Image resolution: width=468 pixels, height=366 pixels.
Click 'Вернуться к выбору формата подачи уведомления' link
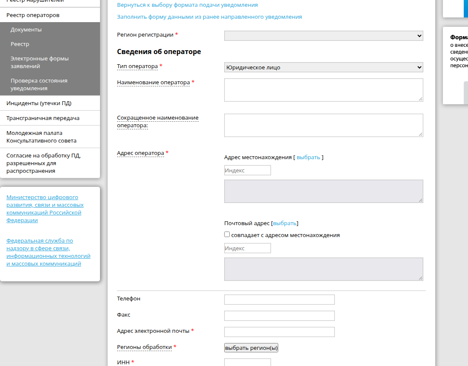click(188, 5)
